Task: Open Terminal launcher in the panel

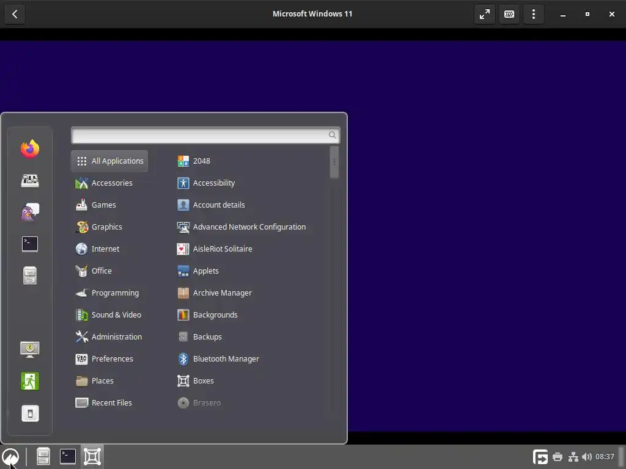Action: (x=67, y=457)
